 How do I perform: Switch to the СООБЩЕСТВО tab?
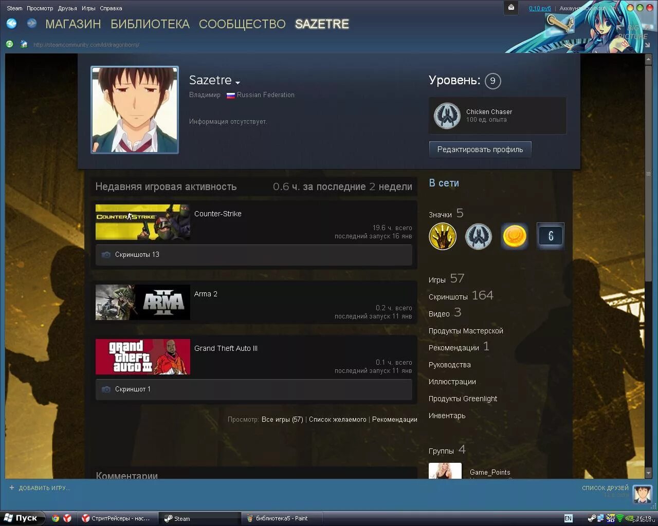click(x=242, y=24)
